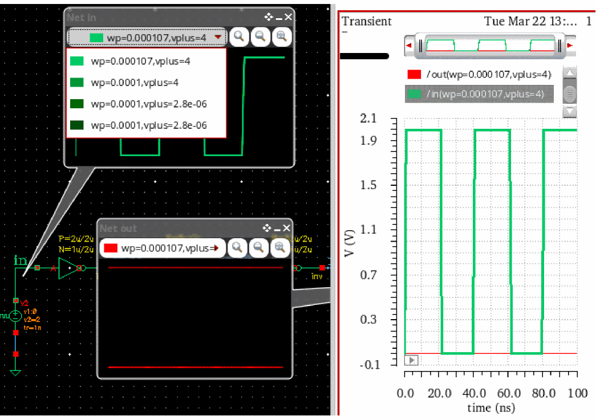
Task: Select wp=0.000107,vplus=4 in dropdown list
Action: click(147, 61)
